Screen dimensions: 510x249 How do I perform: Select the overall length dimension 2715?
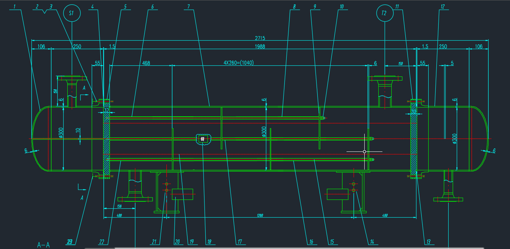[260, 38]
